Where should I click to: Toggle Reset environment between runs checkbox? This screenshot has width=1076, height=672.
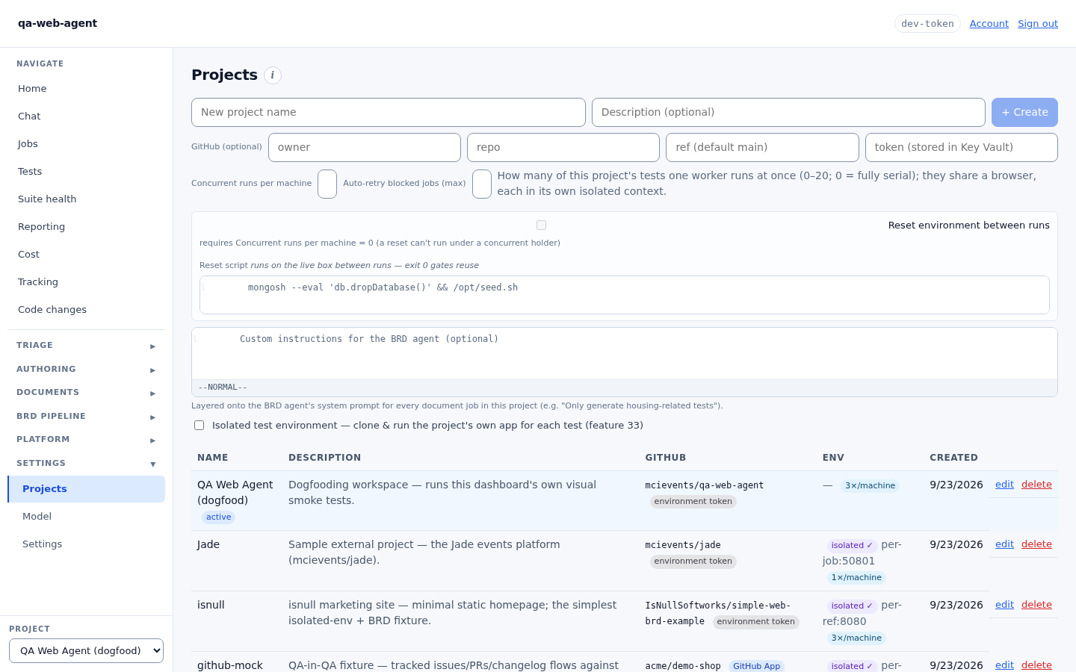541,225
